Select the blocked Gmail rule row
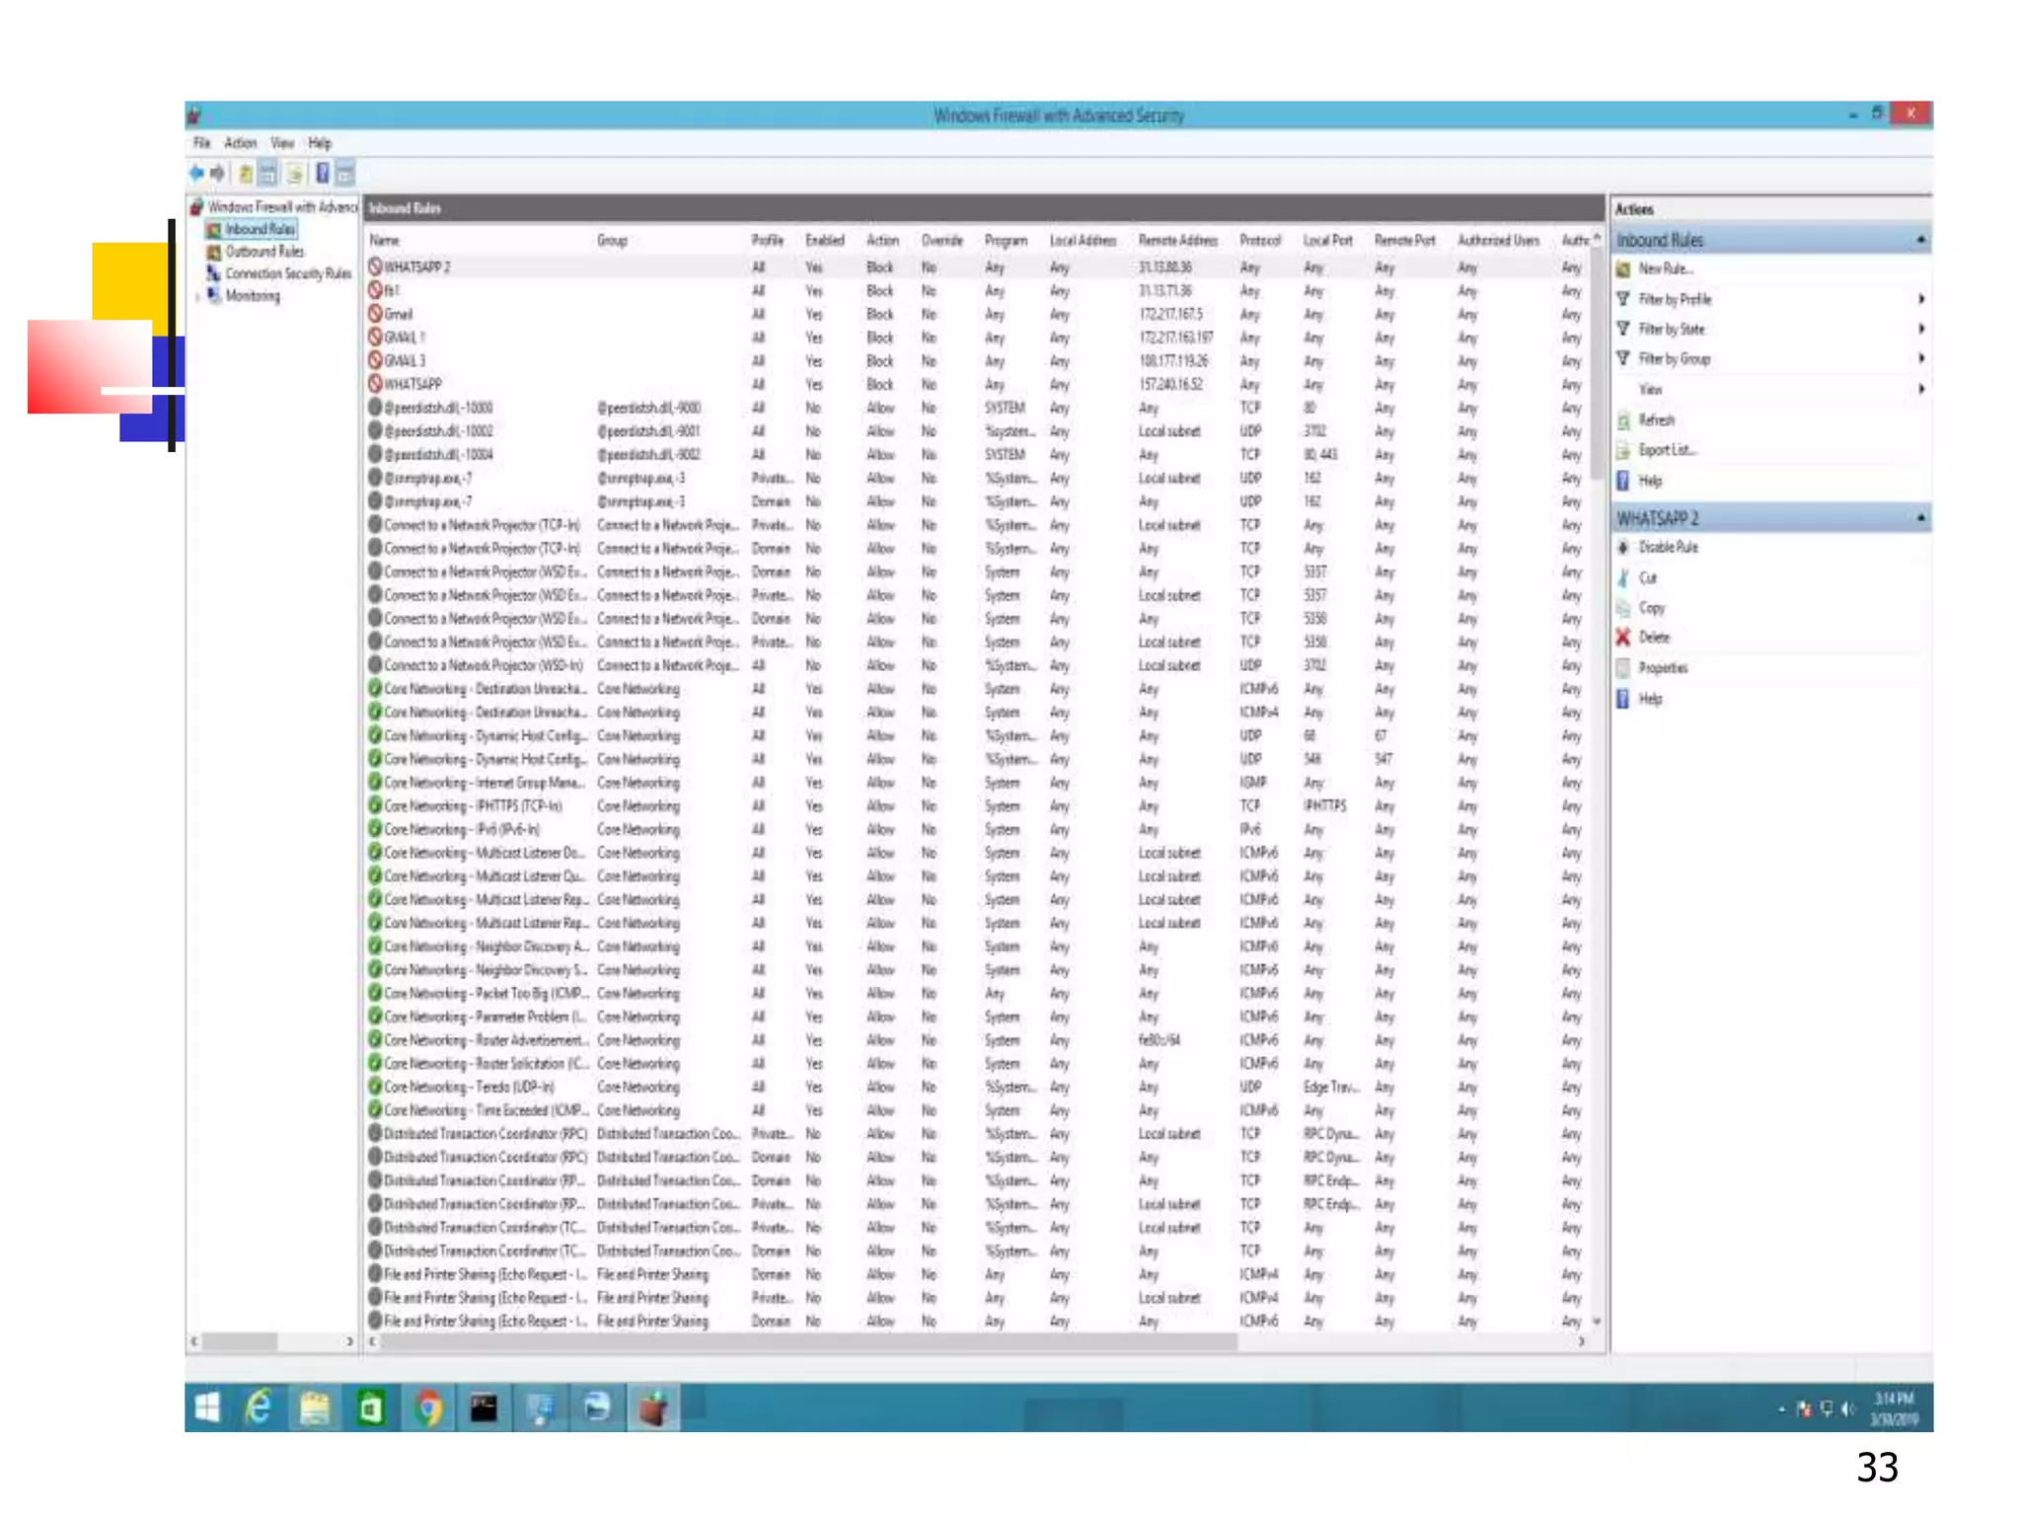 (x=399, y=314)
